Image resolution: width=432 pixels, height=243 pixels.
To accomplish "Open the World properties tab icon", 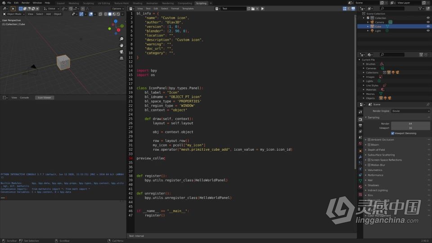I will pyautogui.click(x=360, y=143).
